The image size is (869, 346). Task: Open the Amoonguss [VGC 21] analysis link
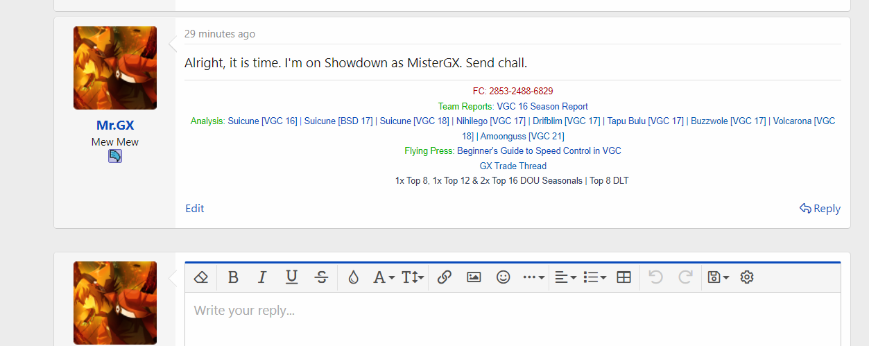(522, 137)
